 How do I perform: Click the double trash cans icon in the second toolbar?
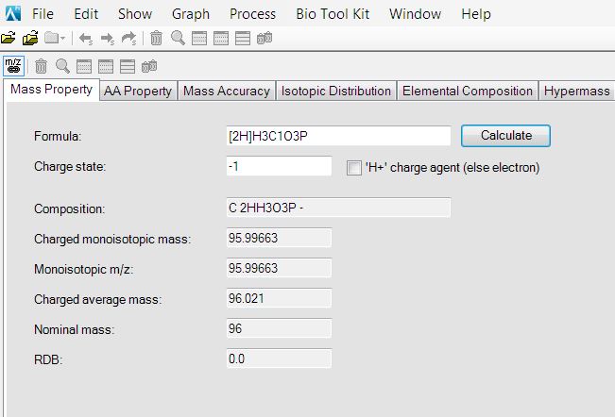tap(149, 67)
